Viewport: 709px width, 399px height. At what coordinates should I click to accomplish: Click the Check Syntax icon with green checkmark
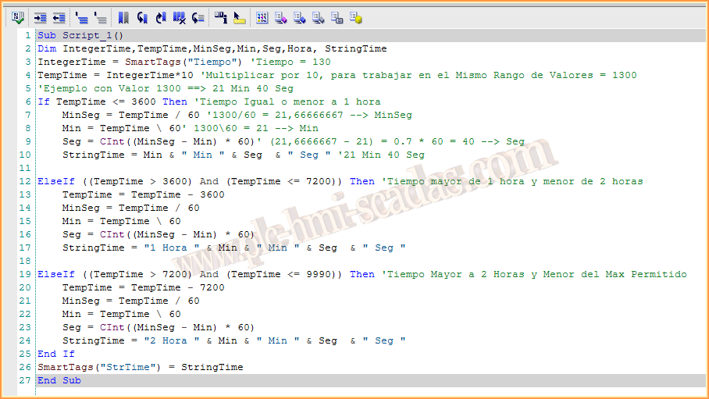coord(17,16)
